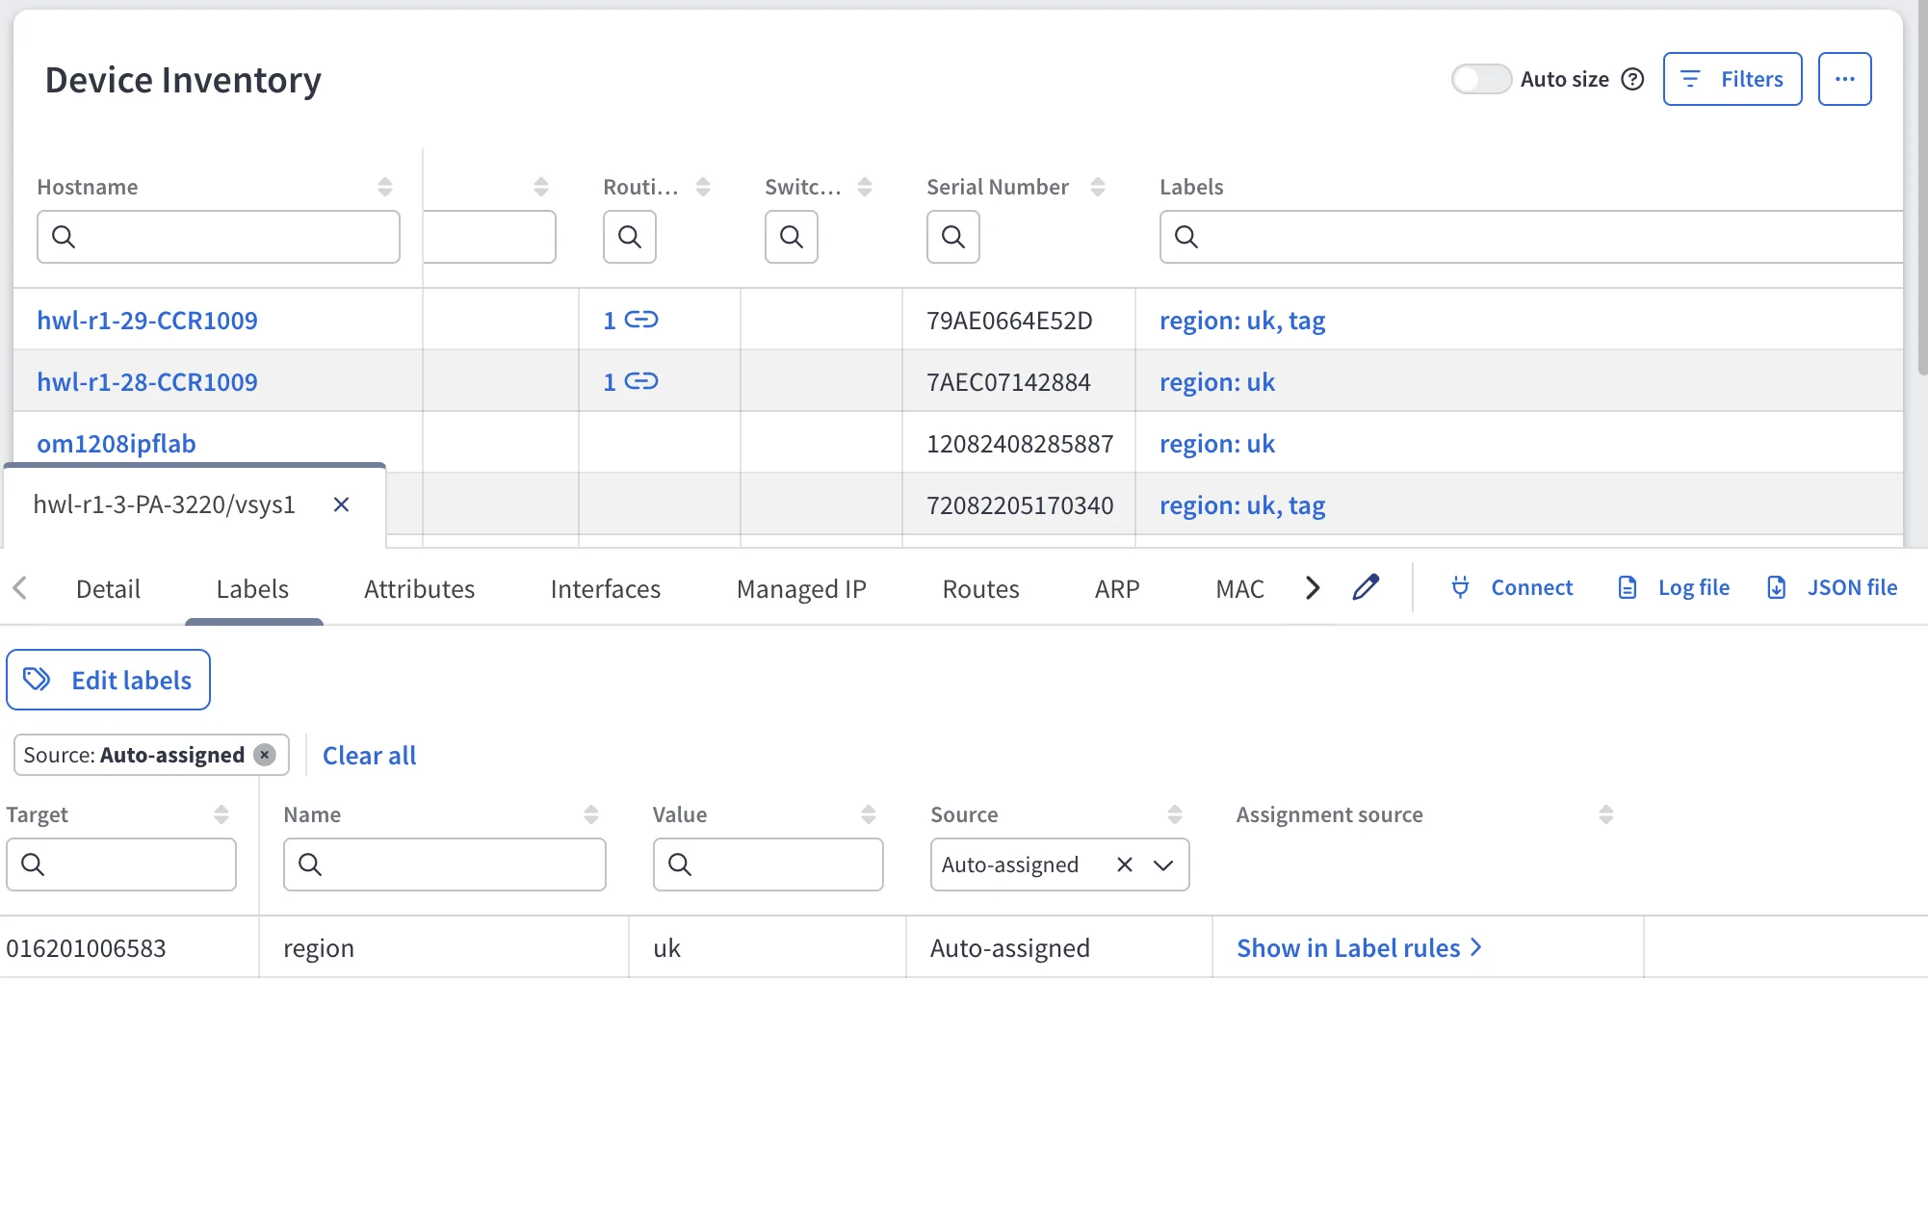Download the JSON file
Image resolution: width=1928 pixels, height=1213 pixels.
[1833, 587]
